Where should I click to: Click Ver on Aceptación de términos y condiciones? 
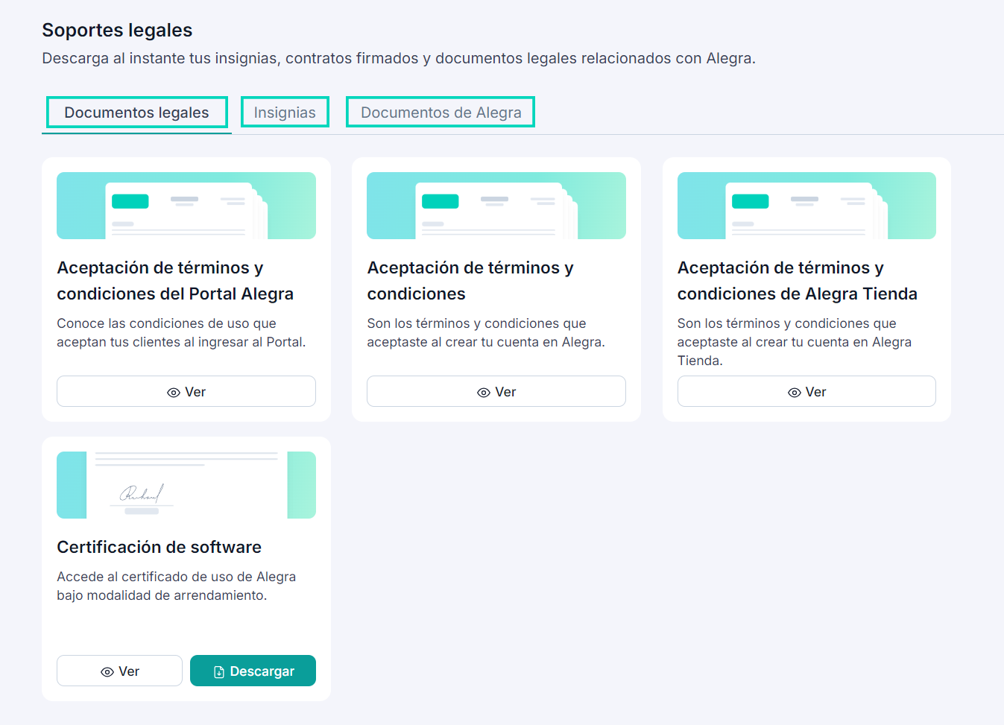coord(496,391)
